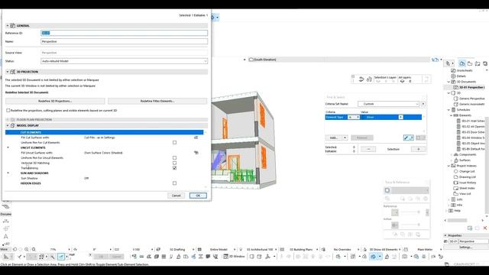Check Redefine the projection based on current 3D
The height and width of the screenshot is (275, 489).
[8, 110]
